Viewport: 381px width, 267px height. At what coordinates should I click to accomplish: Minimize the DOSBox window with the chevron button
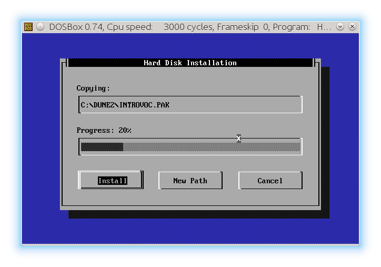click(340, 27)
